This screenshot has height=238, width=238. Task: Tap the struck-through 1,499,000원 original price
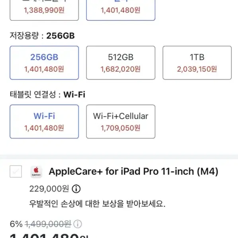tap(48, 224)
